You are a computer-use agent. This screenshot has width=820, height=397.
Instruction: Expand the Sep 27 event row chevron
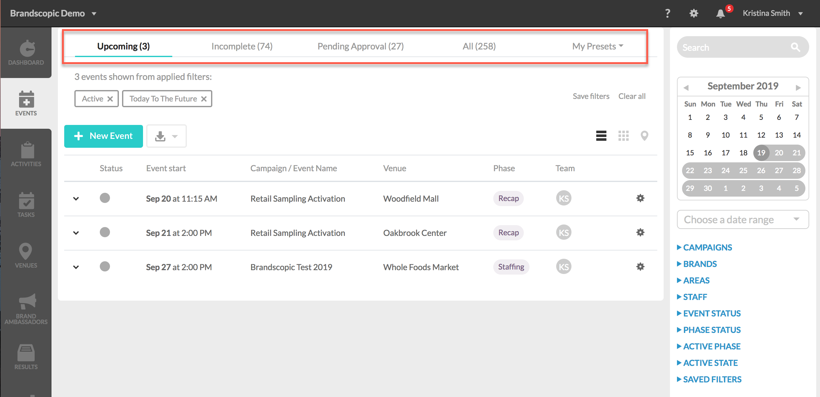pos(76,267)
